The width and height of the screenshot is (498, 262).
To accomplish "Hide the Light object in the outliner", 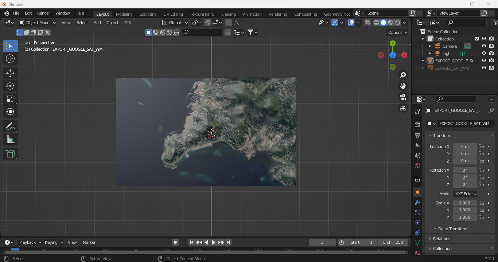I will [x=484, y=53].
